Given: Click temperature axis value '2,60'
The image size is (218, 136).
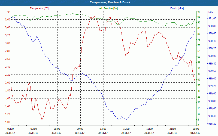Looking at the screenshot, I should tap(8, 59).
